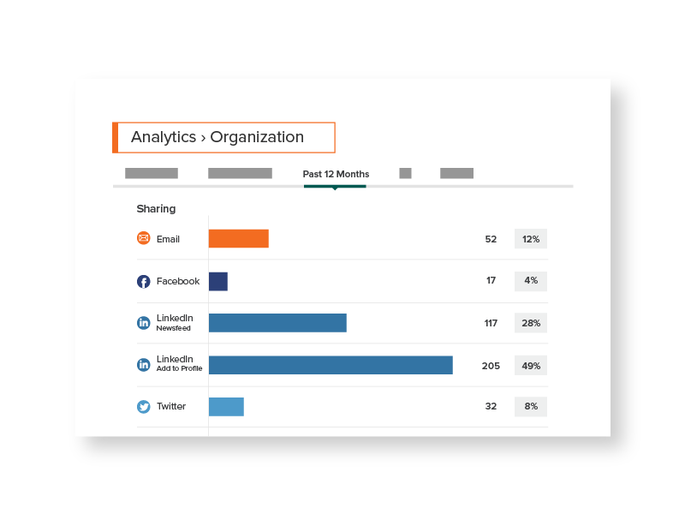
Task: Click the 28% LinkedIn Newsfeed badge
Action: tap(531, 323)
